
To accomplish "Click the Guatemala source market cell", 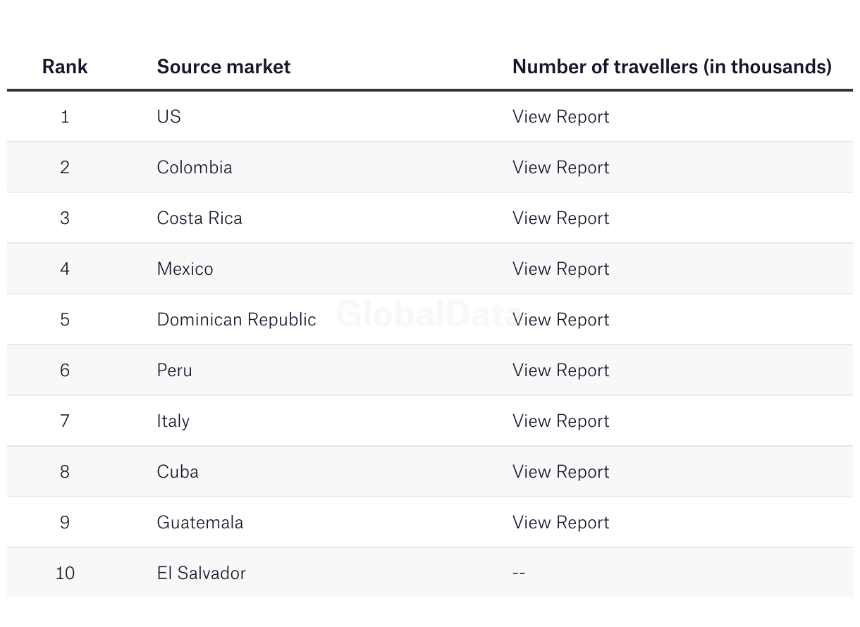I will (200, 522).
